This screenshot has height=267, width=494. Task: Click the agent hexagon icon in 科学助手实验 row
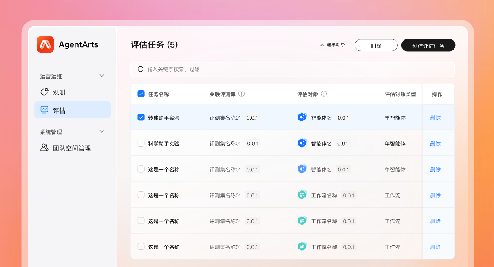click(302, 143)
